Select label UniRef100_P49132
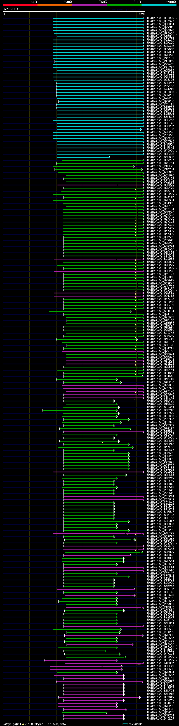The image size is (179, 726). point(161,74)
